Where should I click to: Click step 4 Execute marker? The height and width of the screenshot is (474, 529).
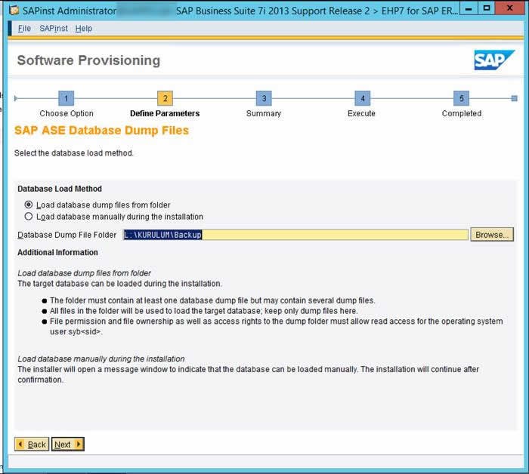[x=363, y=98]
